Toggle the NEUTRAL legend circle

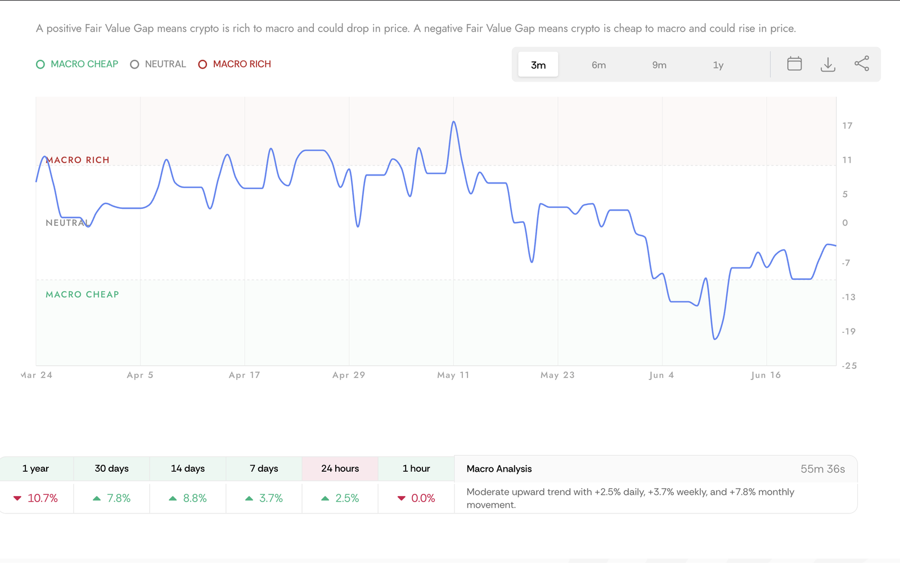[134, 64]
